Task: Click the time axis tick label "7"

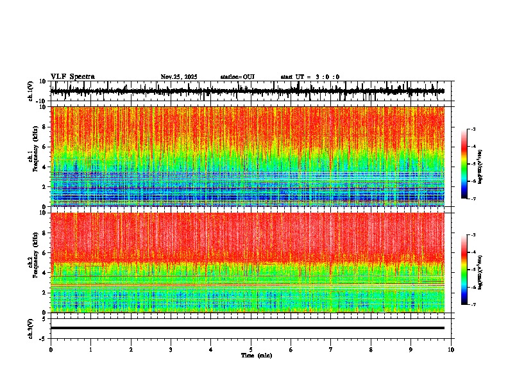Action: point(331,350)
